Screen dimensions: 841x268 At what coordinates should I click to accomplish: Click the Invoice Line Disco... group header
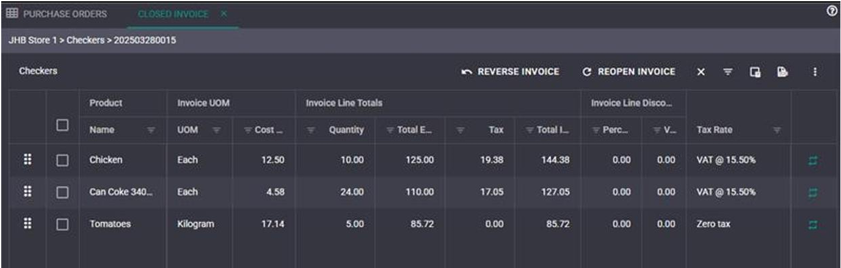(632, 103)
